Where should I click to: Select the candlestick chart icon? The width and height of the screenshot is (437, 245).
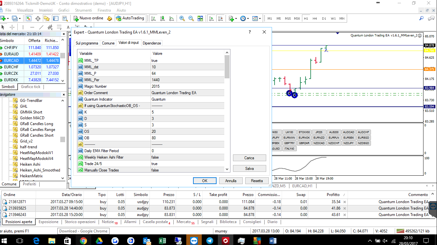pyautogui.click(x=162, y=18)
